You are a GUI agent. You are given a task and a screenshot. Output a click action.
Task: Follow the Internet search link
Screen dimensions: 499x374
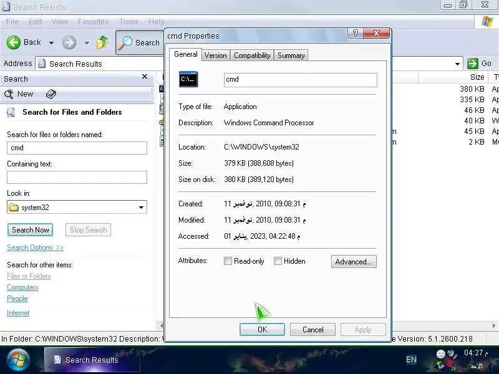click(18, 313)
